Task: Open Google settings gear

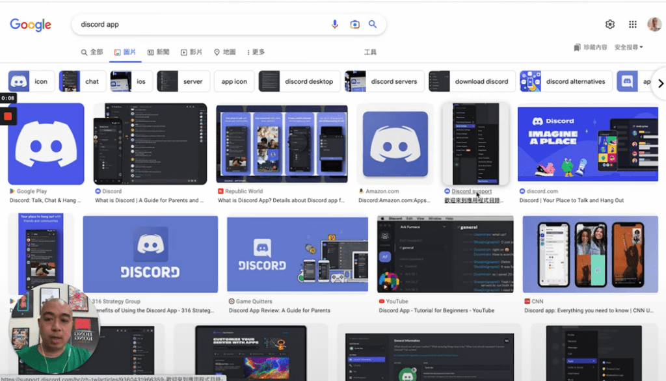Action: tap(610, 24)
